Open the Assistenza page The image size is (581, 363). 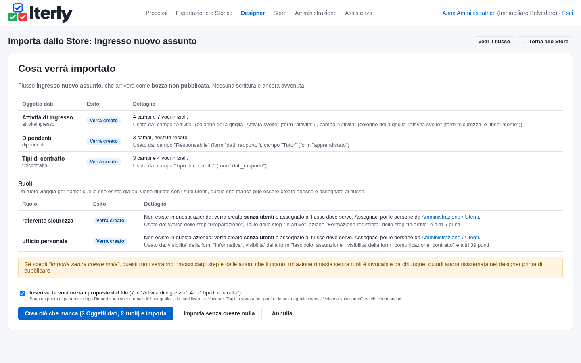pos(359,13)
